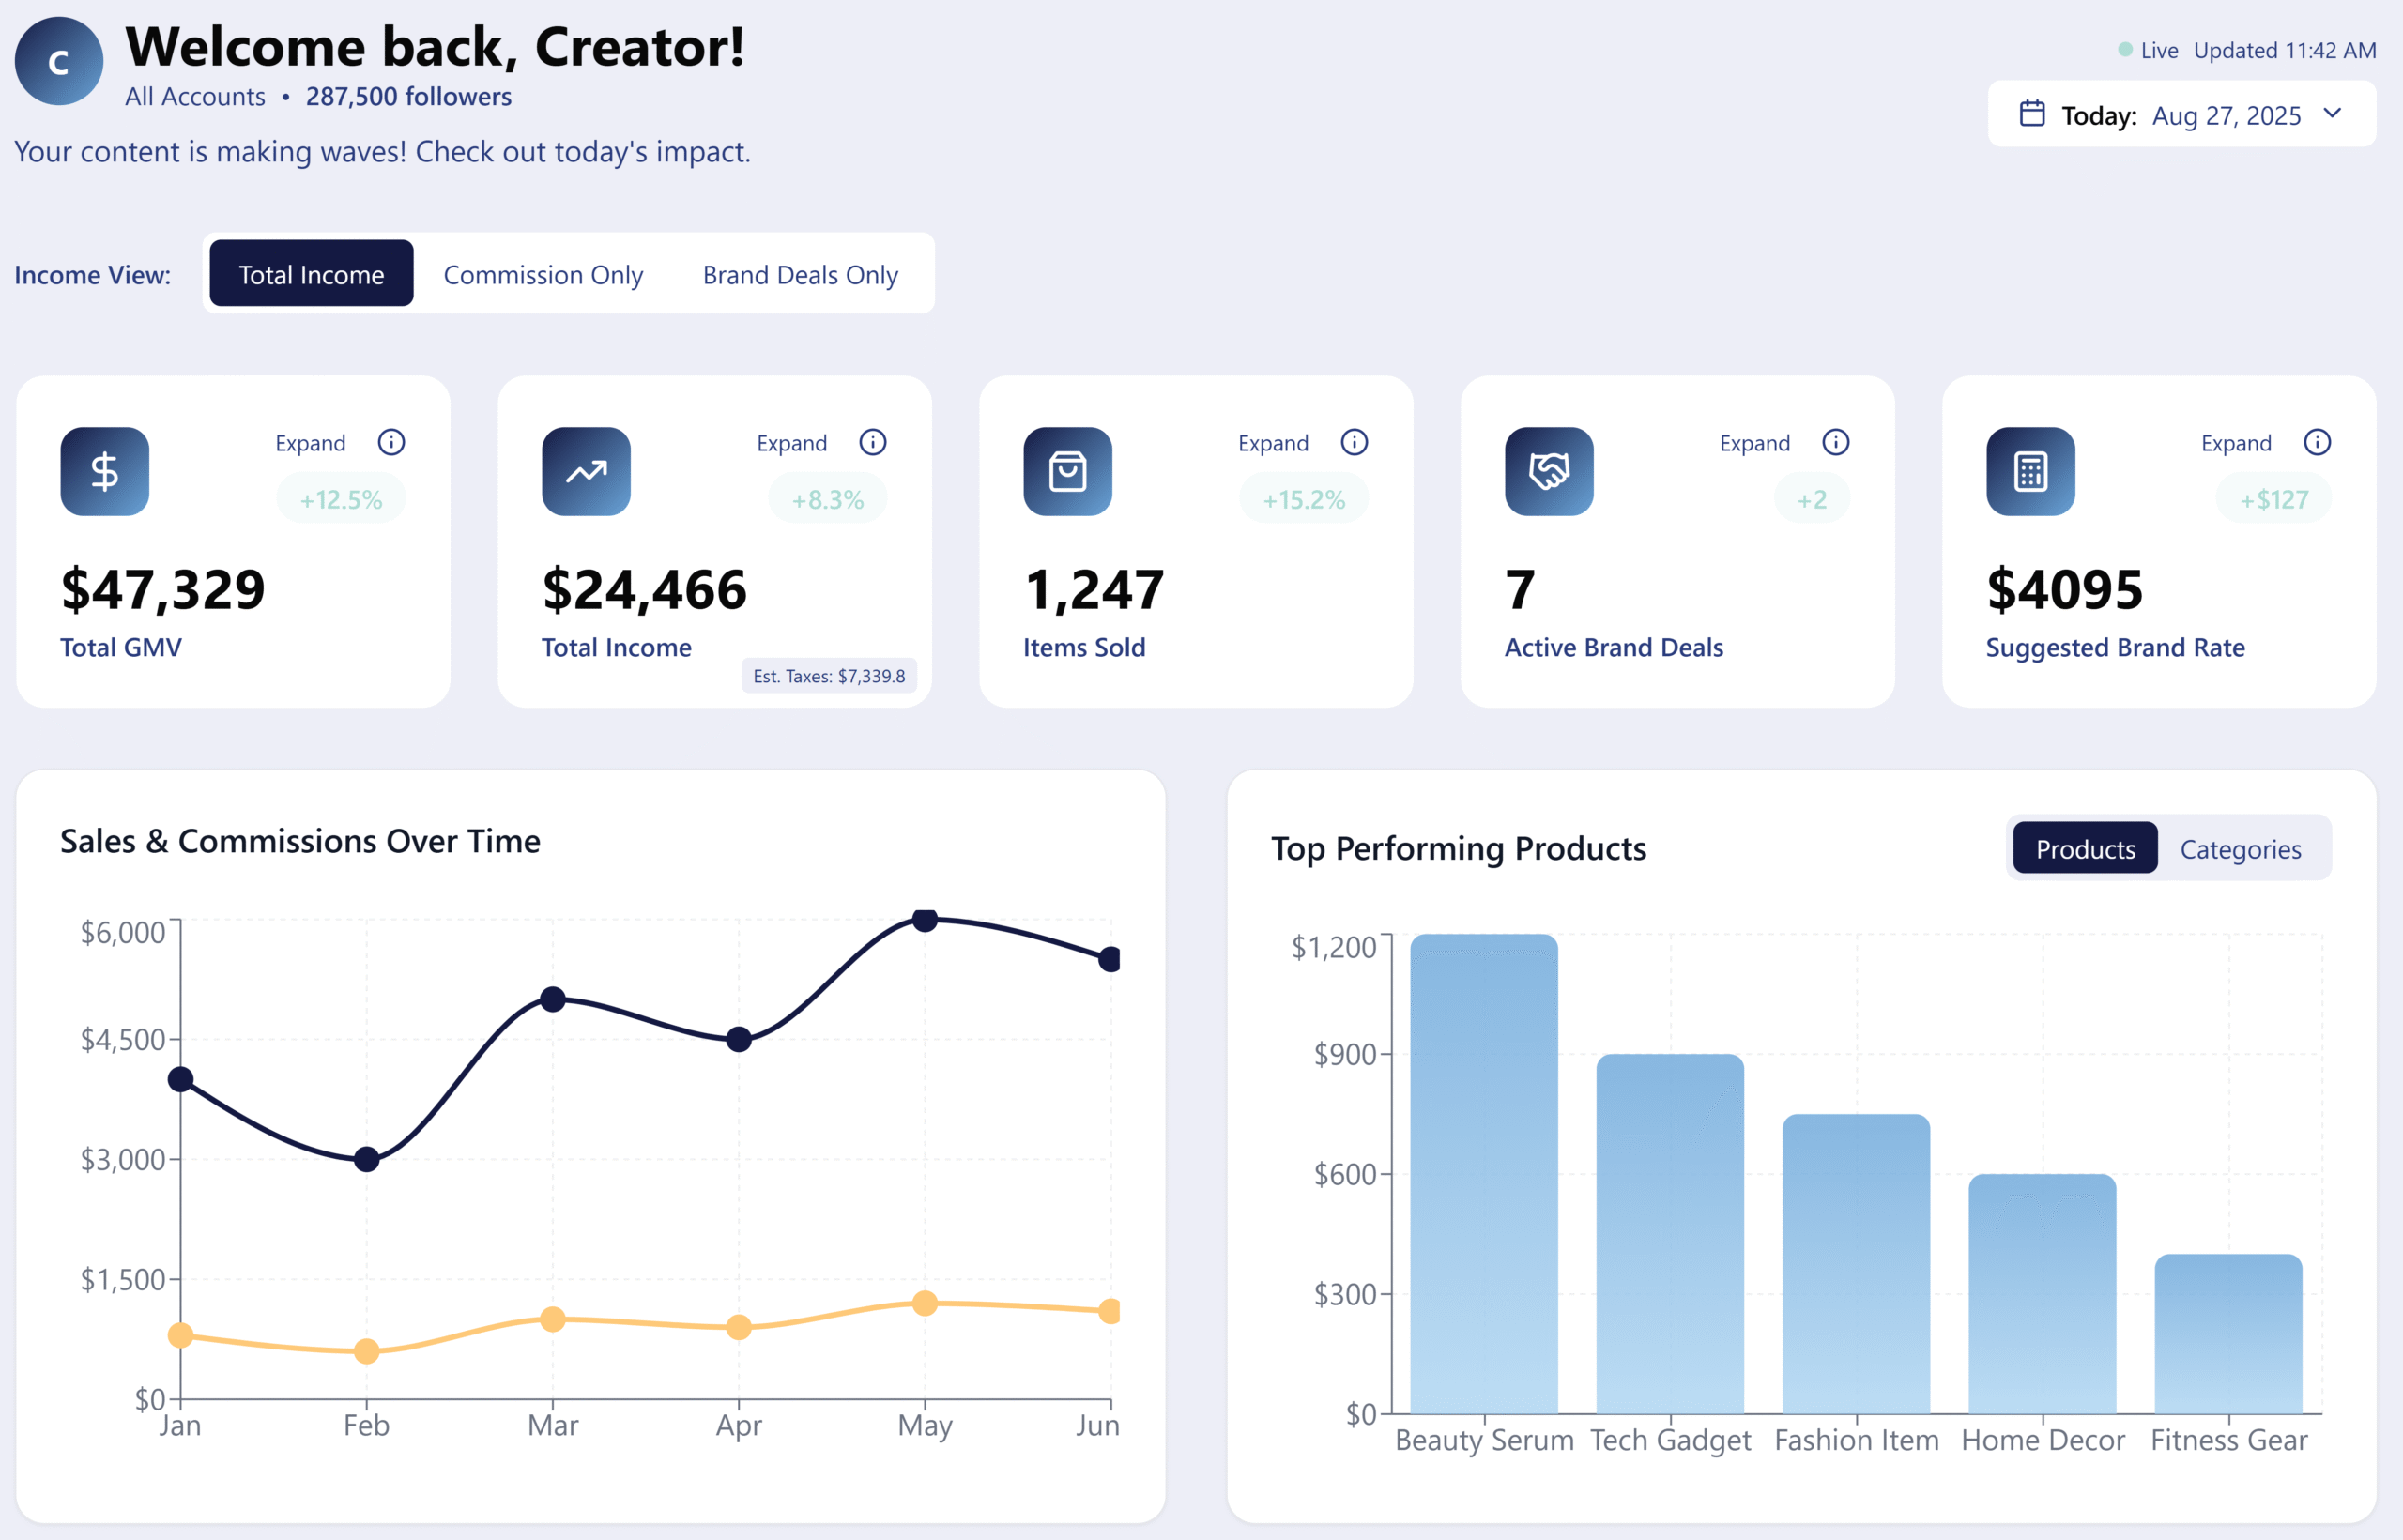
Task: Click the trending arrow Total Income icon
Action: (x=586, y=471)
